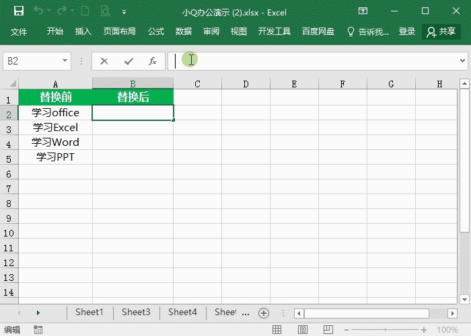The height and width of the screenshot is (336, 471).
Task: Click the 替换后 header cell
Action: pos(133,97)
